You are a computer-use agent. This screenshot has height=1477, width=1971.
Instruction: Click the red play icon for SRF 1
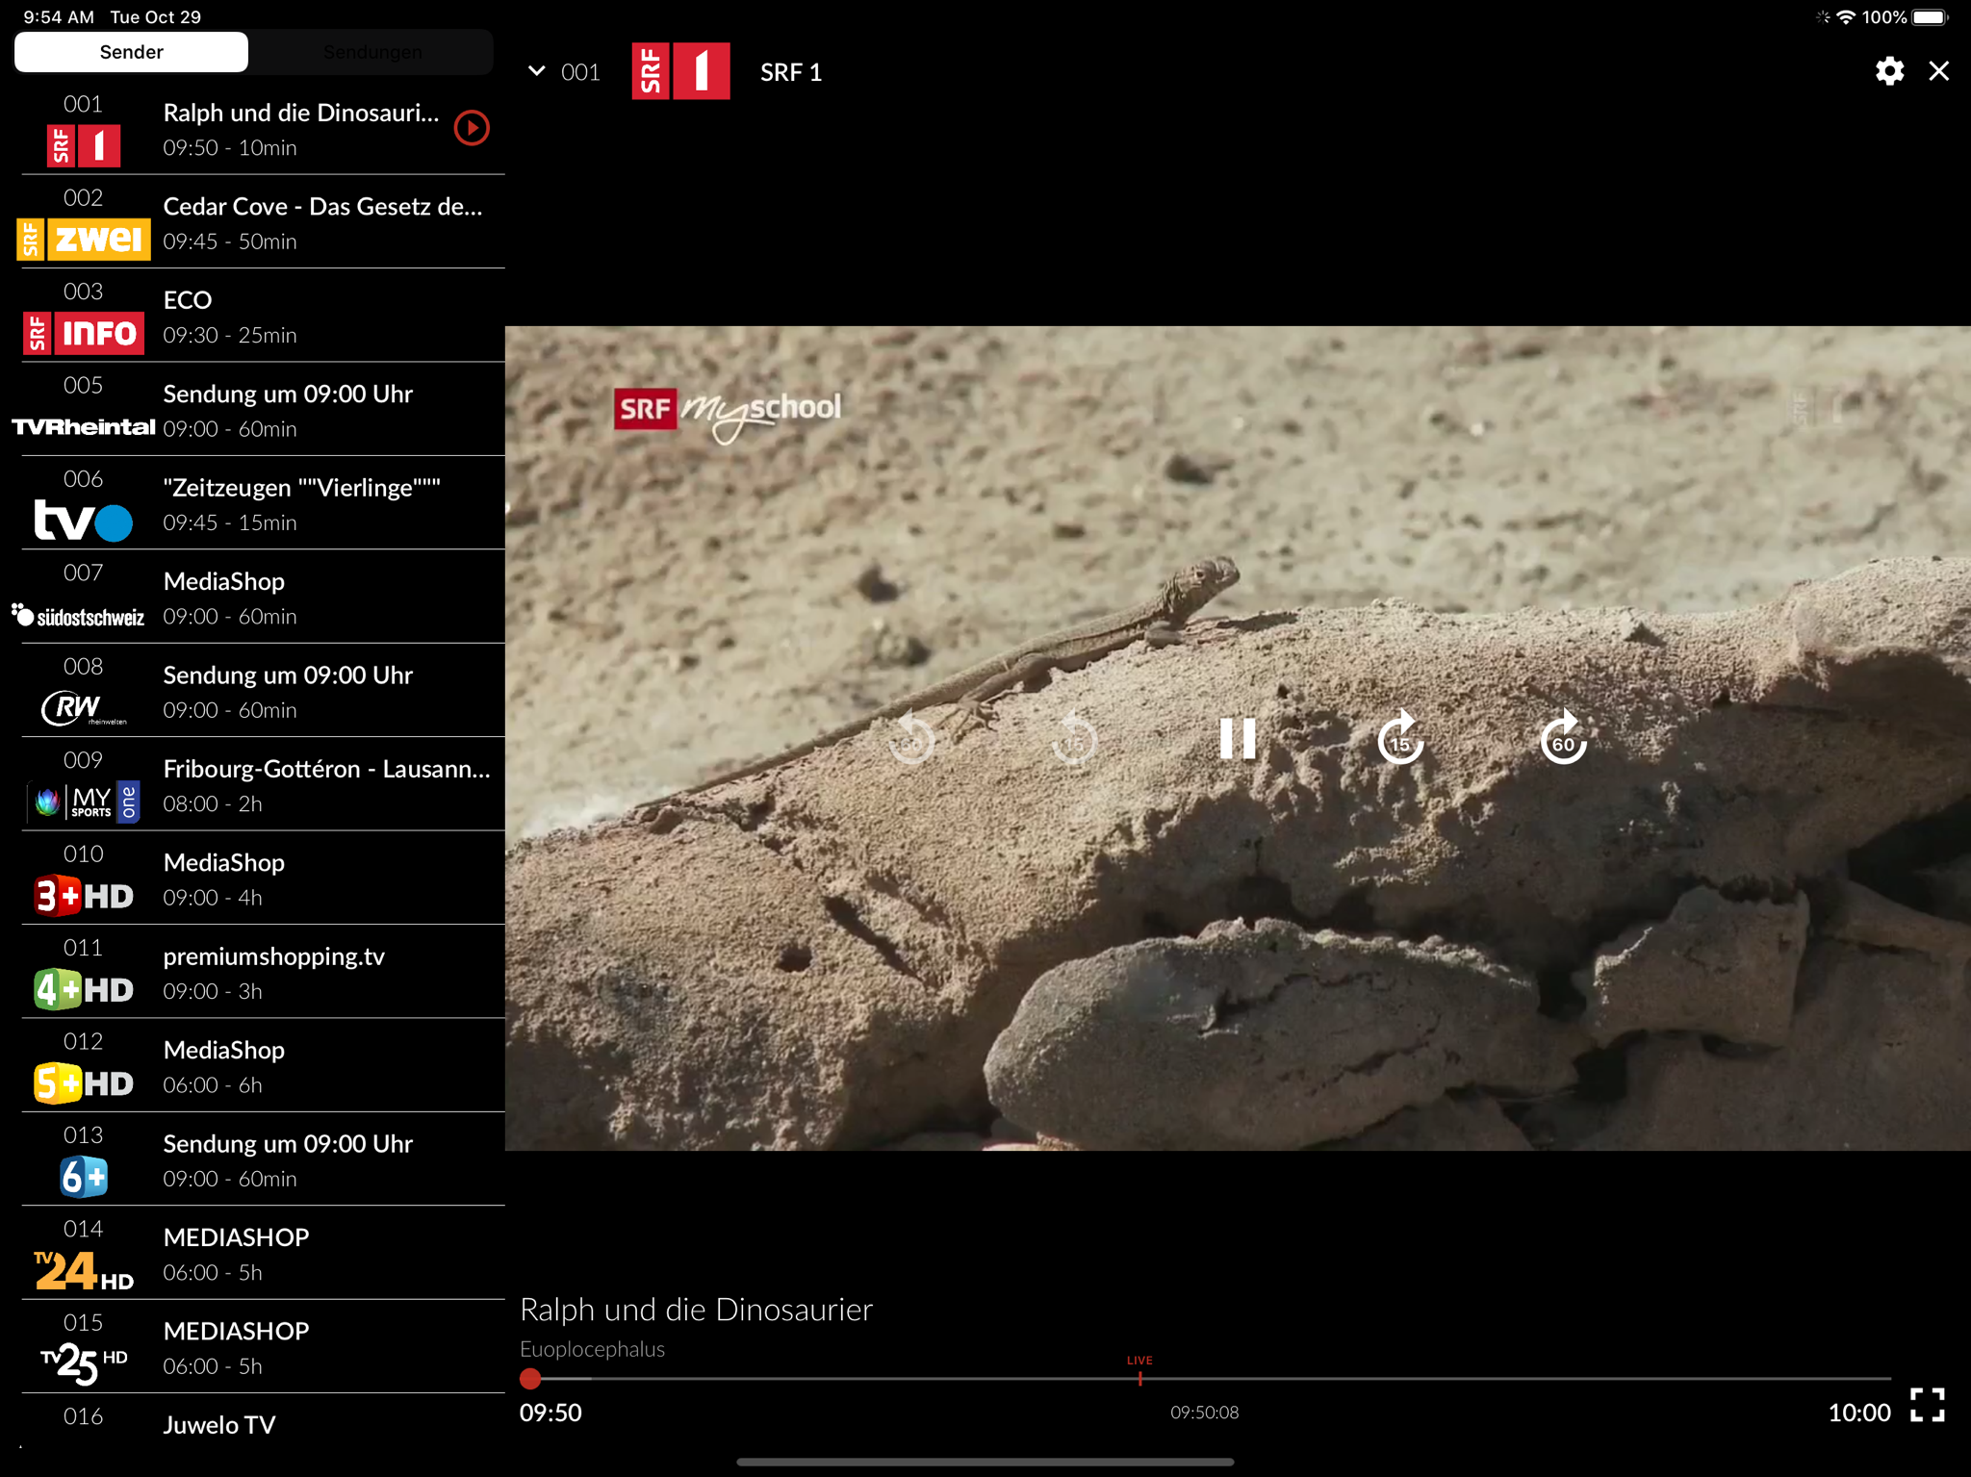coord(472,128)
